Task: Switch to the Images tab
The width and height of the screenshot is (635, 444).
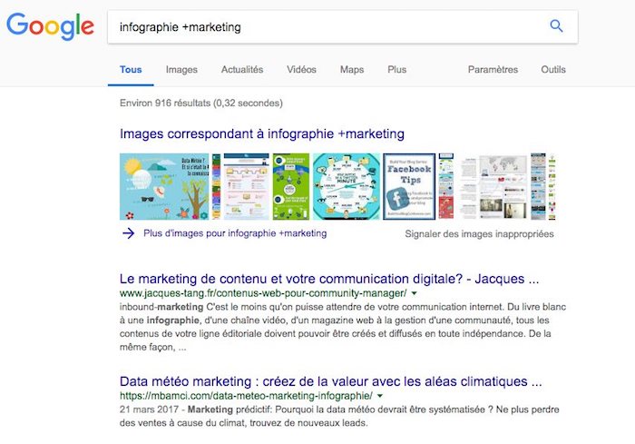Action: (x=181, y=69)
